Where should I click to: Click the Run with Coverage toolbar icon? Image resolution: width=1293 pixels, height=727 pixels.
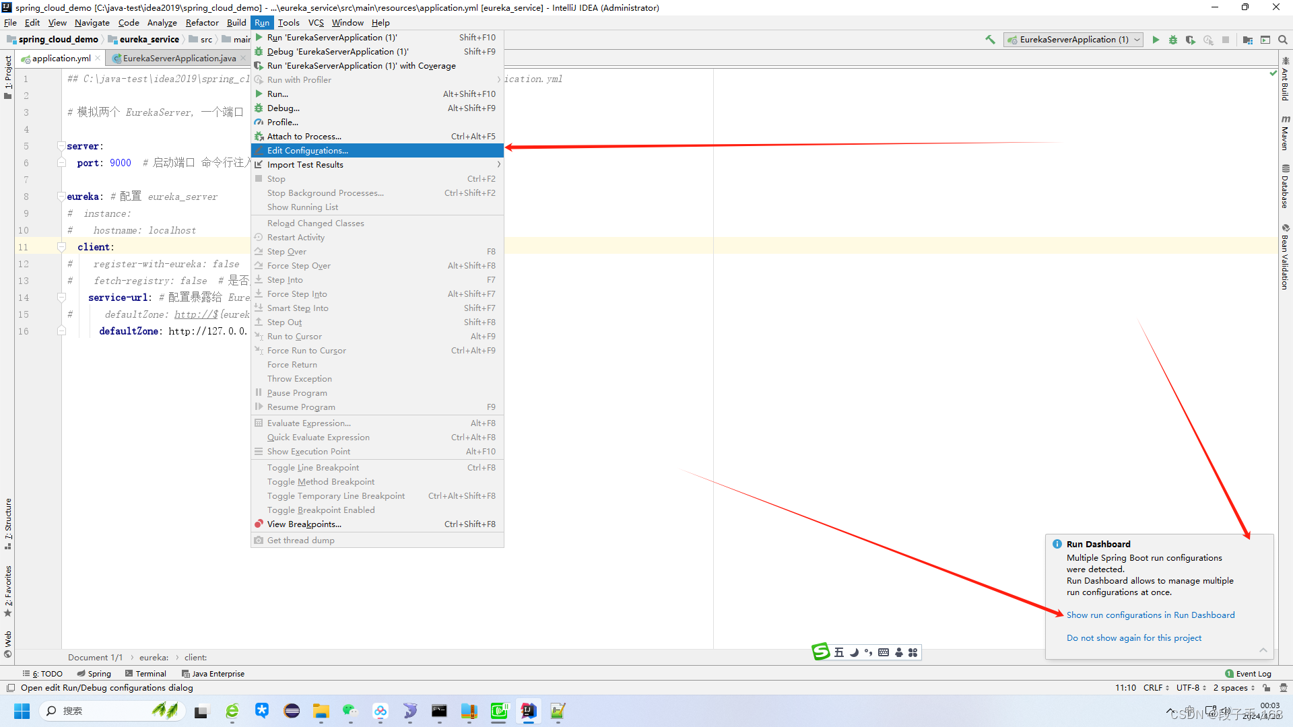(1191, 40)
